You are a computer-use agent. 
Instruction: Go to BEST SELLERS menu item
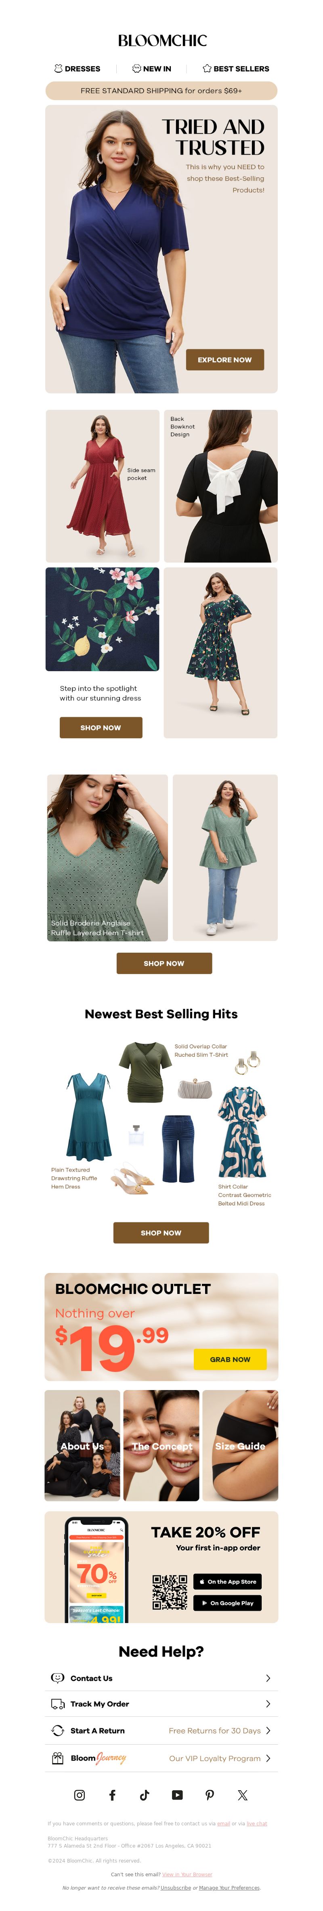235,68
